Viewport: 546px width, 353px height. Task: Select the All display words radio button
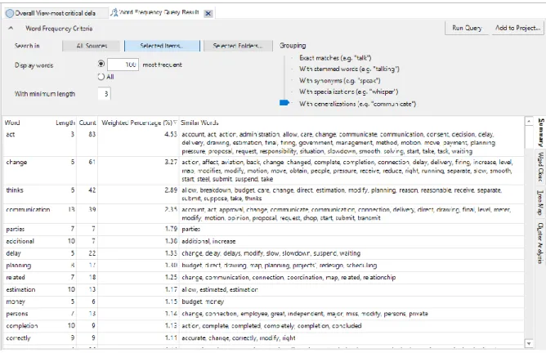[101, 77]
